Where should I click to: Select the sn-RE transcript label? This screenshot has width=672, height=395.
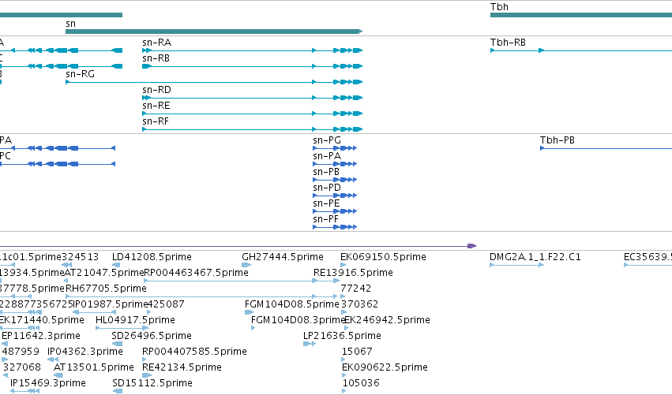click(156, 106)
